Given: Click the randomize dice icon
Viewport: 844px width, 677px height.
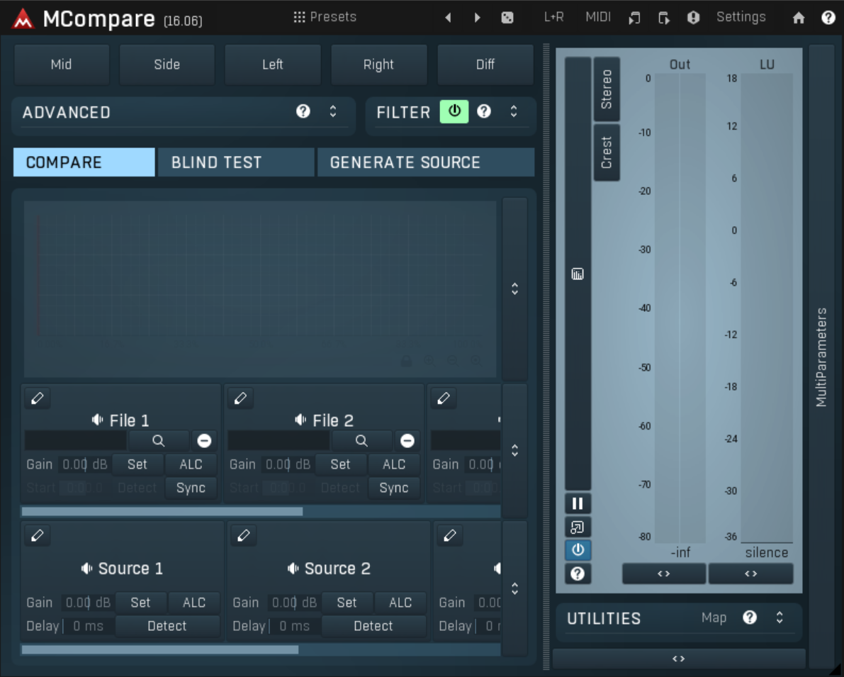Looking at the screenshot, I should 507,18.
